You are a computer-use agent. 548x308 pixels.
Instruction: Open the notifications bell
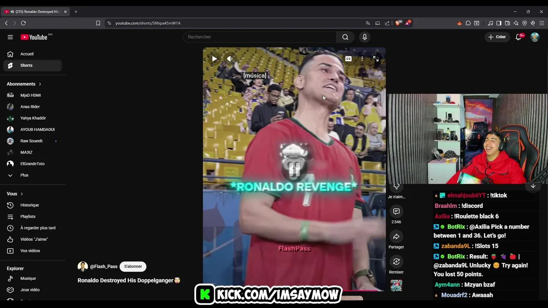(518, 37)
